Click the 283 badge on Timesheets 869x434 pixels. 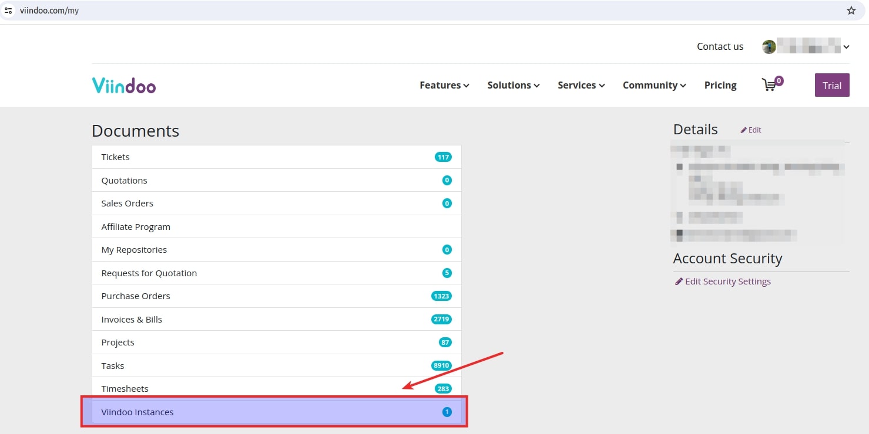click(x=443, y=388)
